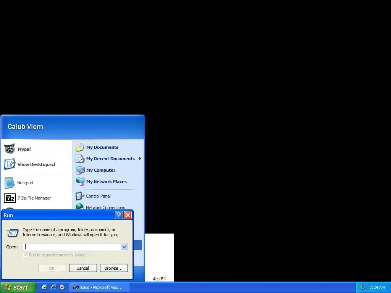Click Cancel in the Run dialog
This screenshot has height=293, width=391.
83,268
